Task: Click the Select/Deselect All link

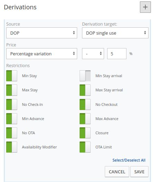Action: (129, 160)
